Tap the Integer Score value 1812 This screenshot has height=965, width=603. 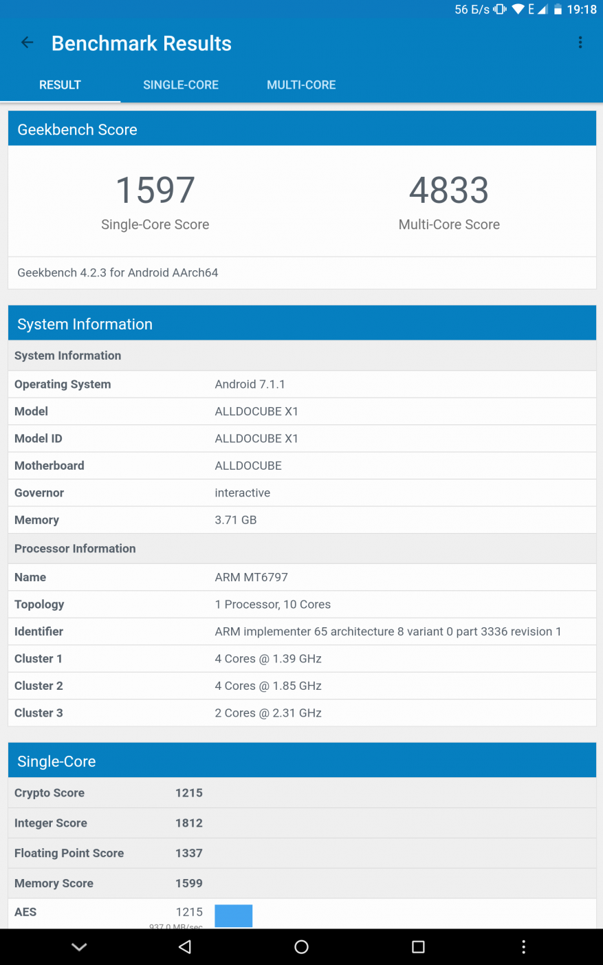pos(189,823)
